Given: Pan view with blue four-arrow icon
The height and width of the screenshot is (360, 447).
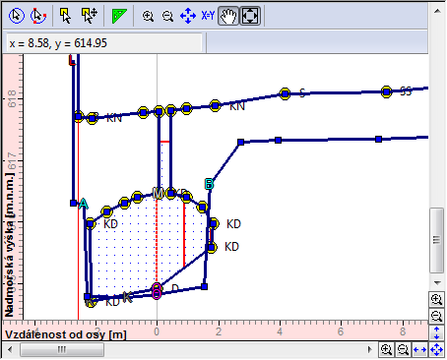Looking at the screenshot, I should [188, 16].
